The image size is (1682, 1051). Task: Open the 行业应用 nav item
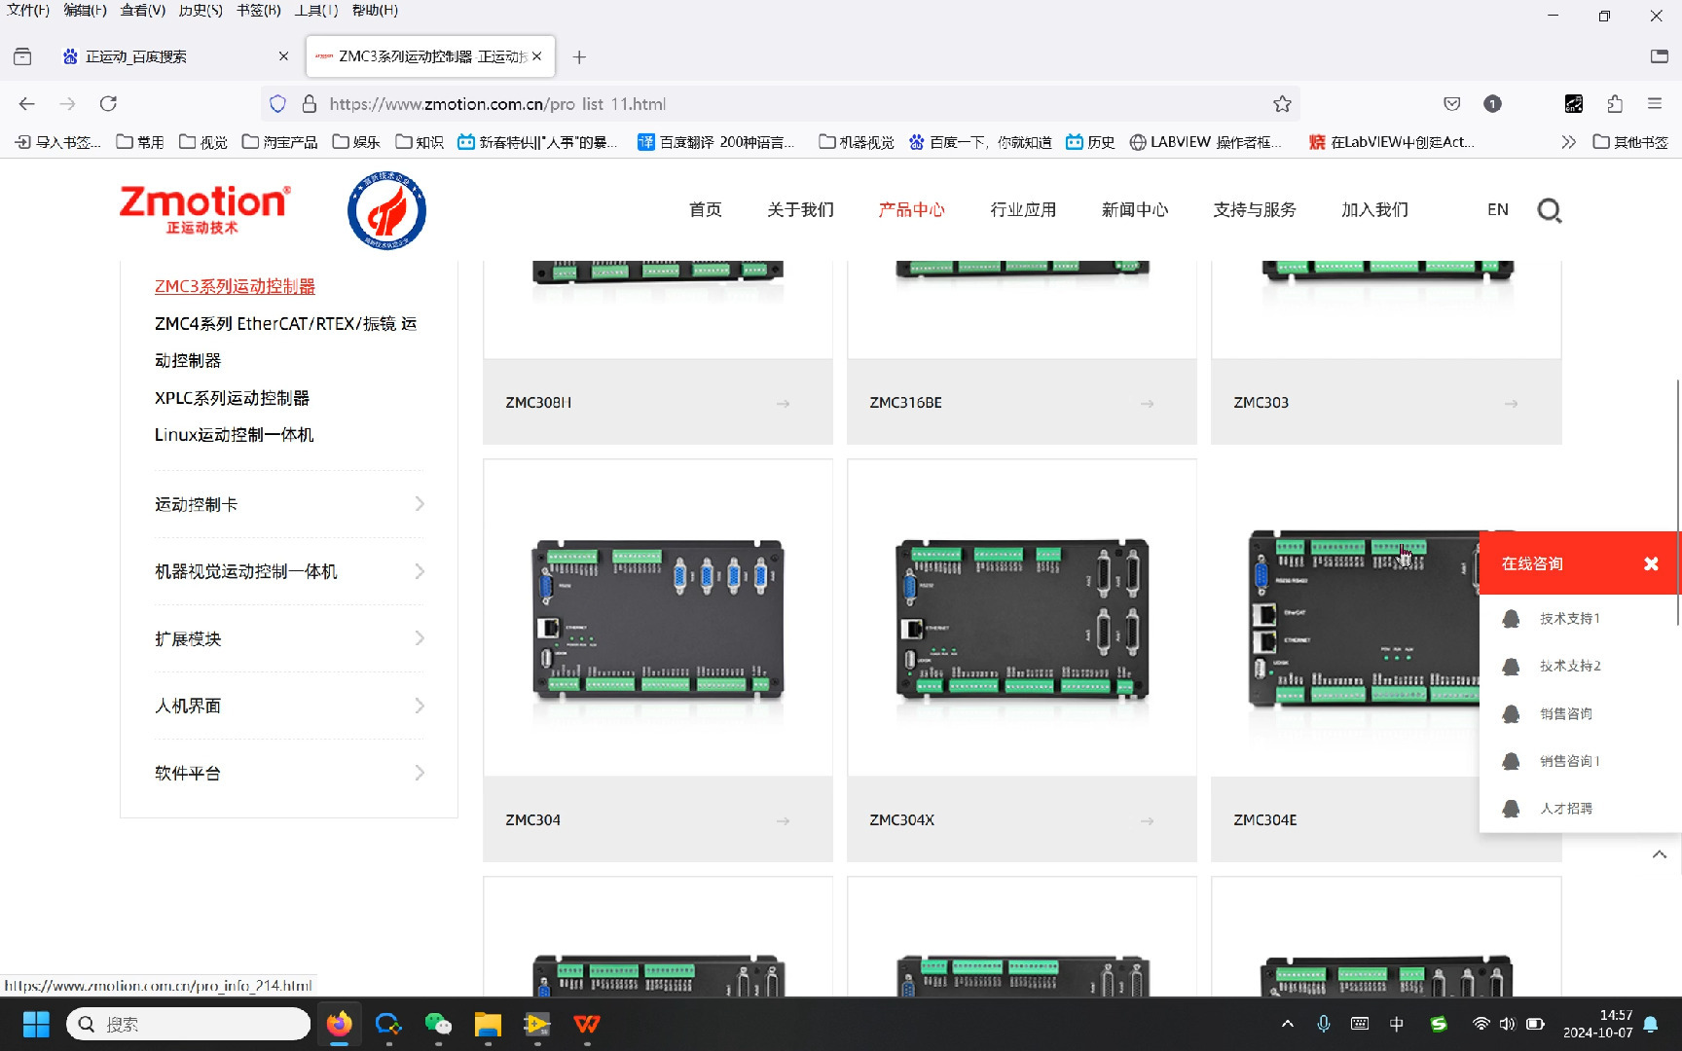[x=1023, y=209]
